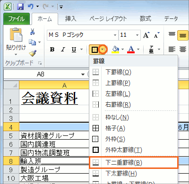Select the format painter brush icon
Image resolution: width=189 pixels, height=184 pixels.
coord(33,53)
